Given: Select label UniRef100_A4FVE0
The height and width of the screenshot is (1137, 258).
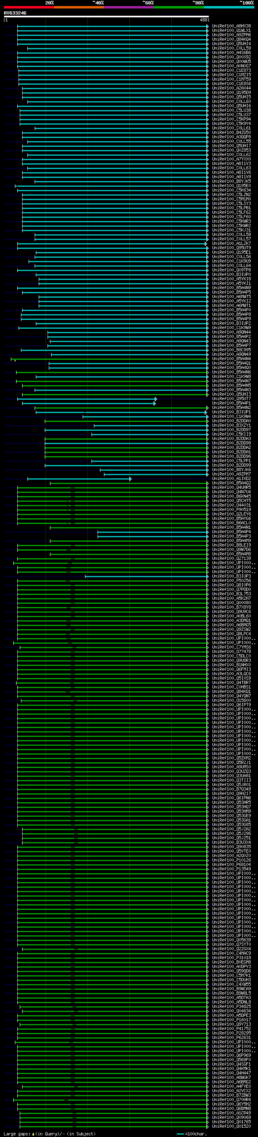Looking at the screenshot, I should (231, 1086).
